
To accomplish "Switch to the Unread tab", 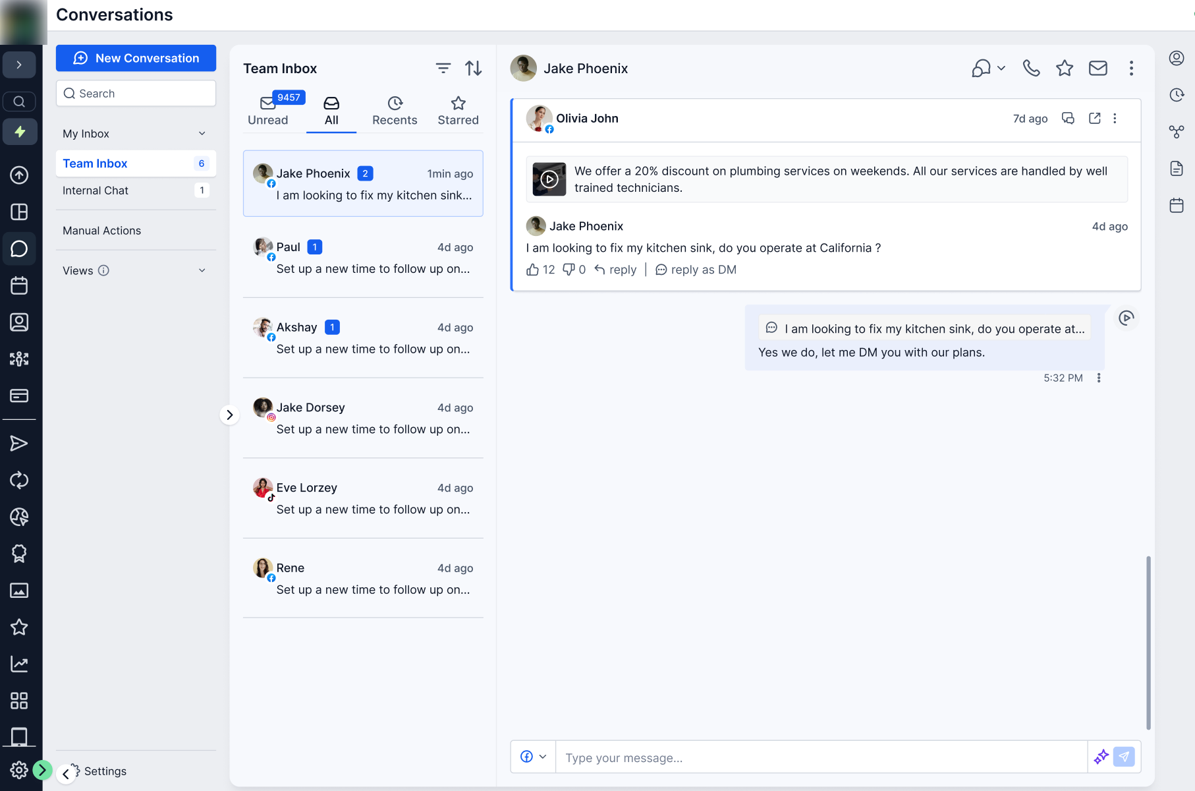I will click(268, 111).
